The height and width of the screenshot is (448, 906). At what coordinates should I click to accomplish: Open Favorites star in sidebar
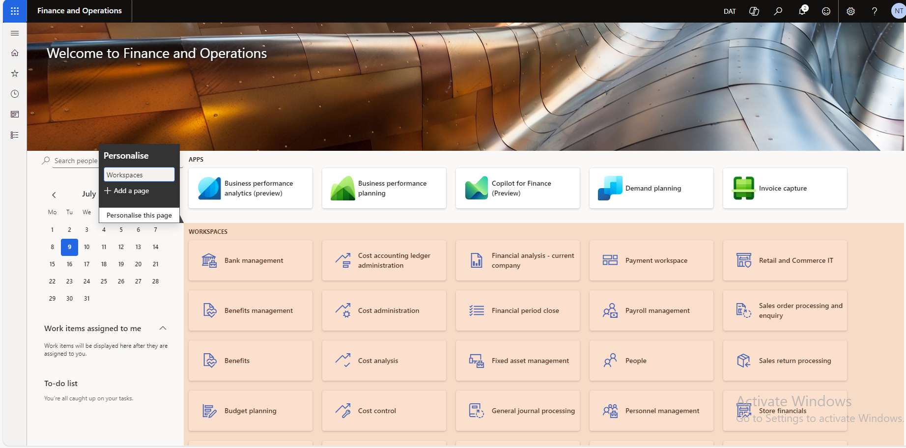(15, 73)
